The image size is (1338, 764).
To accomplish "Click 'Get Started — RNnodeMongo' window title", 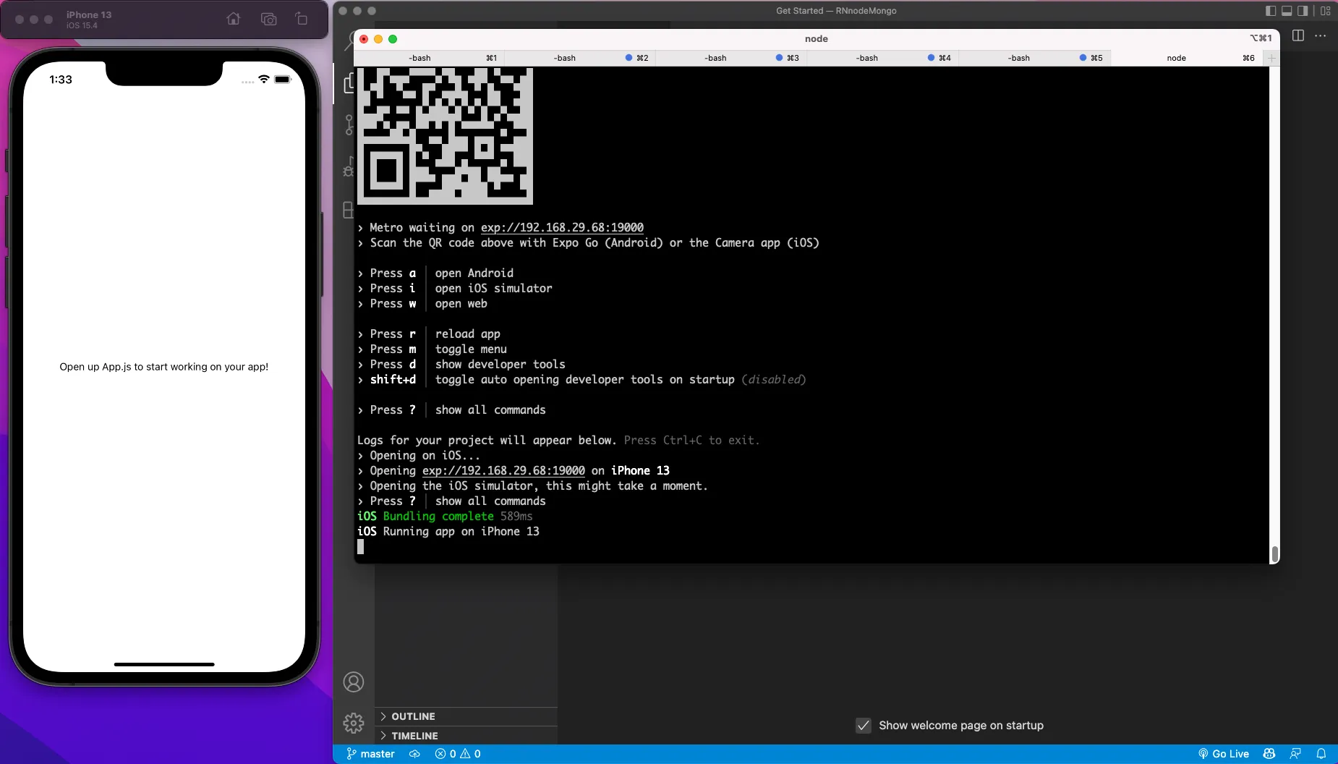I will coord(836,11).
